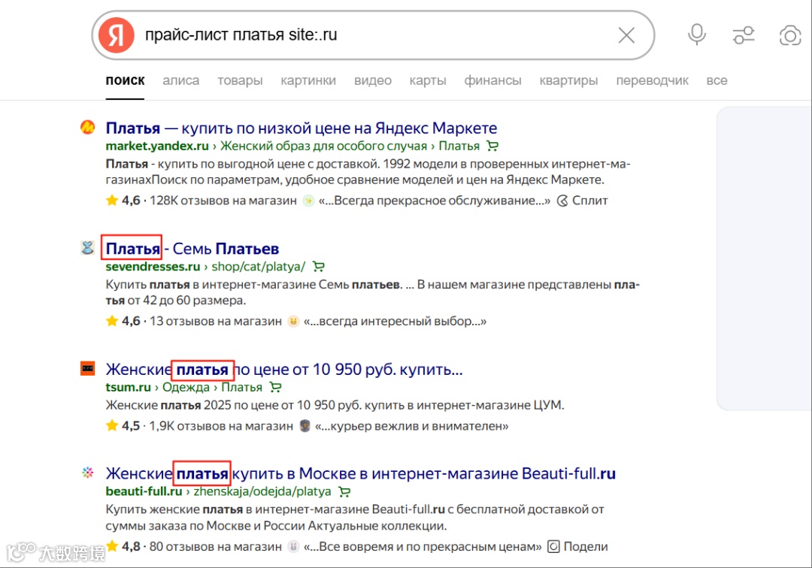Click the Сплит label
The width and height of the screenshot is (812, 568).
[590, 201]
